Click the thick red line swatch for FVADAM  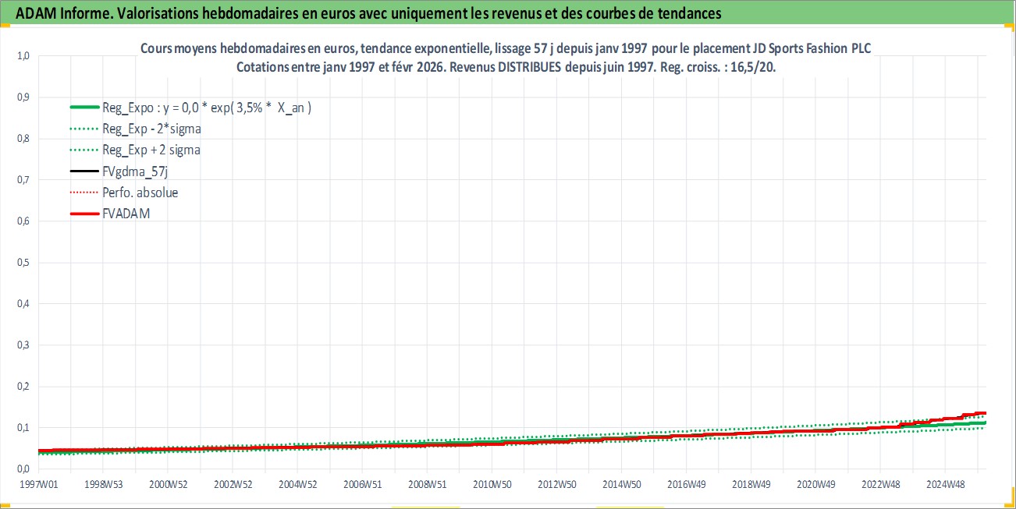[x=83, y=214]
